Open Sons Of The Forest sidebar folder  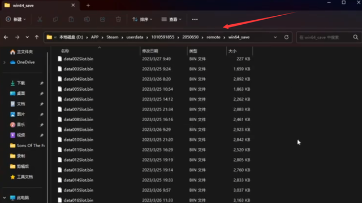tap(27, 145)
